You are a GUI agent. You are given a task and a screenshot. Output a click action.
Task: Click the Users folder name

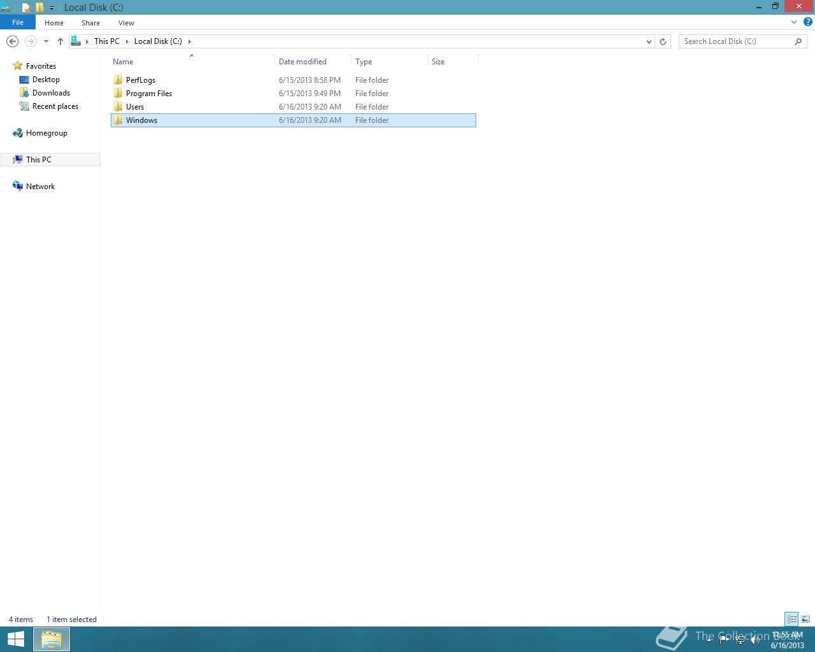click(x=135, y=107)
